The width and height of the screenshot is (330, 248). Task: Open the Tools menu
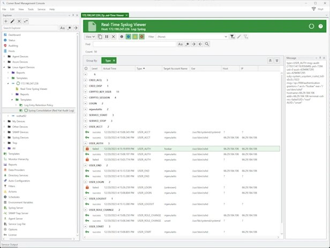point(31,9)
